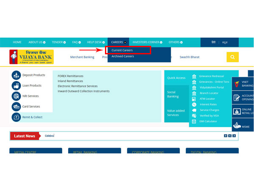Open the CORPORATE BANKING panel header

(153, 151)
